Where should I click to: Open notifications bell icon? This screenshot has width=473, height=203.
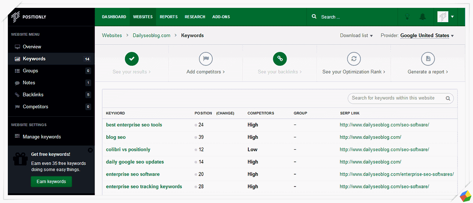(x=423, y=17)
